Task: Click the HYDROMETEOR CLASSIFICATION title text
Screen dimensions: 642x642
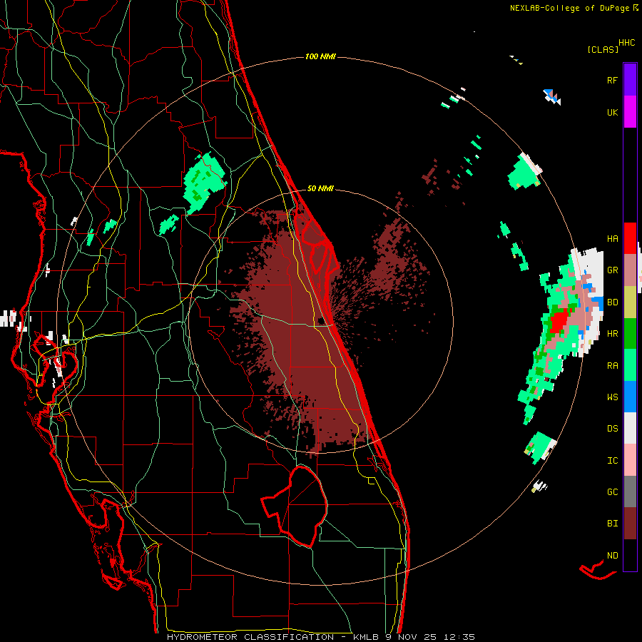Action: click(250, 637)
